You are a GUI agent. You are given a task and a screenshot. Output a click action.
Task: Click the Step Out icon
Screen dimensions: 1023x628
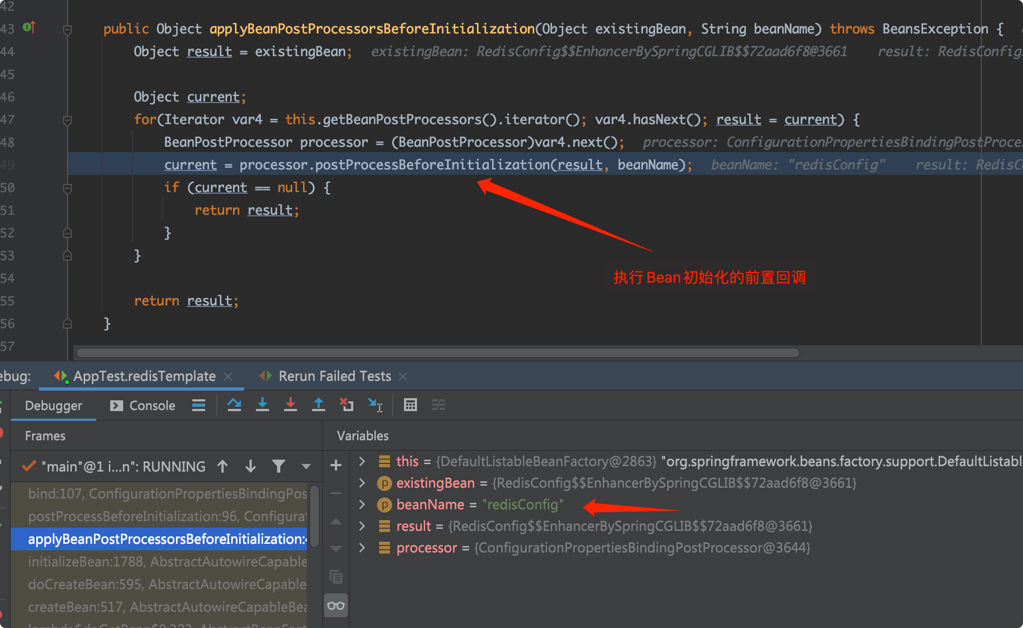click(x=319, y=405)
